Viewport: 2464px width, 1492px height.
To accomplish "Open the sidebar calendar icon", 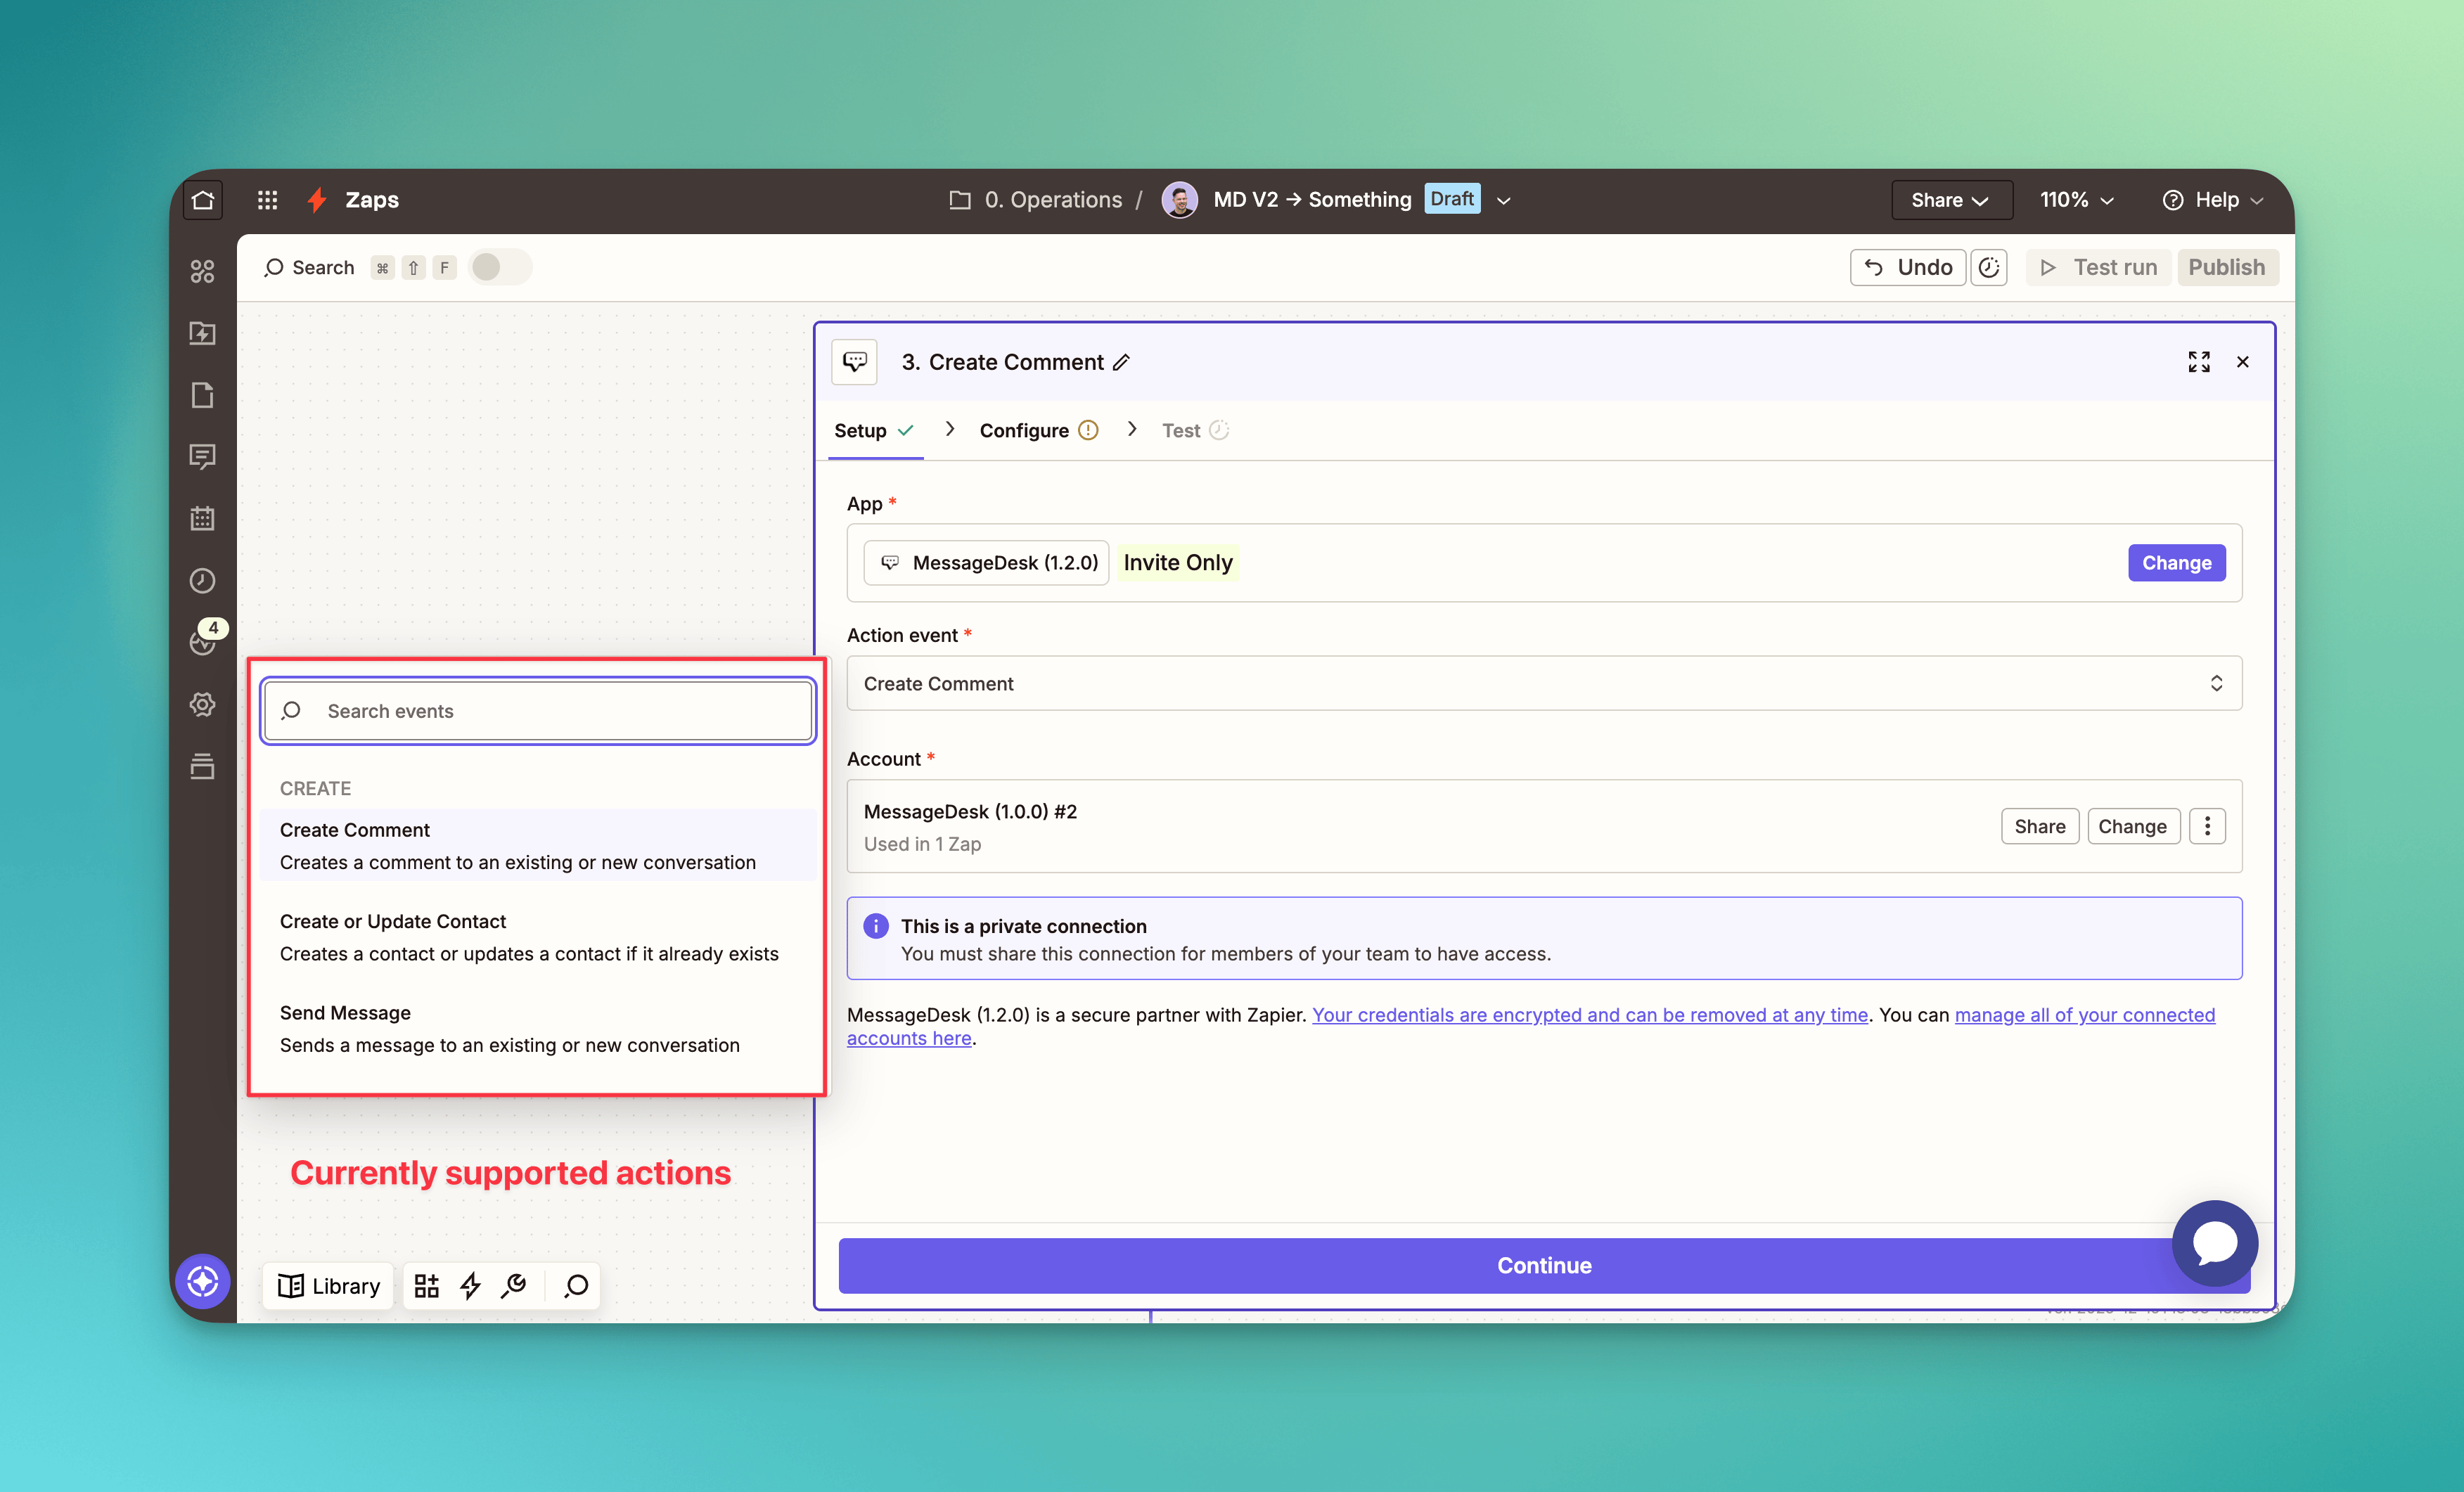I will (x=203, y=519).
